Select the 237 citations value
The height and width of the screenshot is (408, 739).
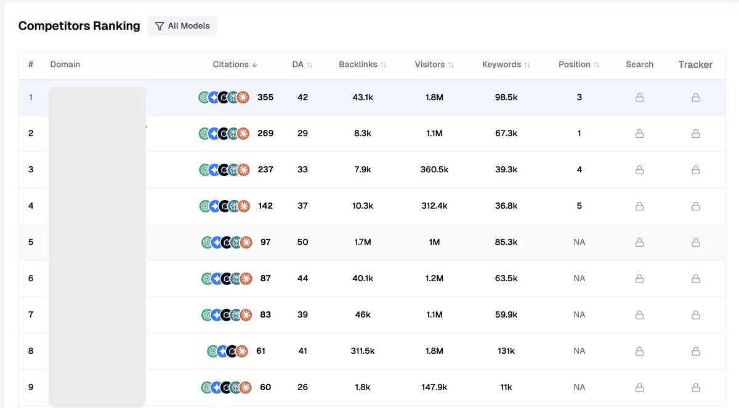[x=265, y=170]
